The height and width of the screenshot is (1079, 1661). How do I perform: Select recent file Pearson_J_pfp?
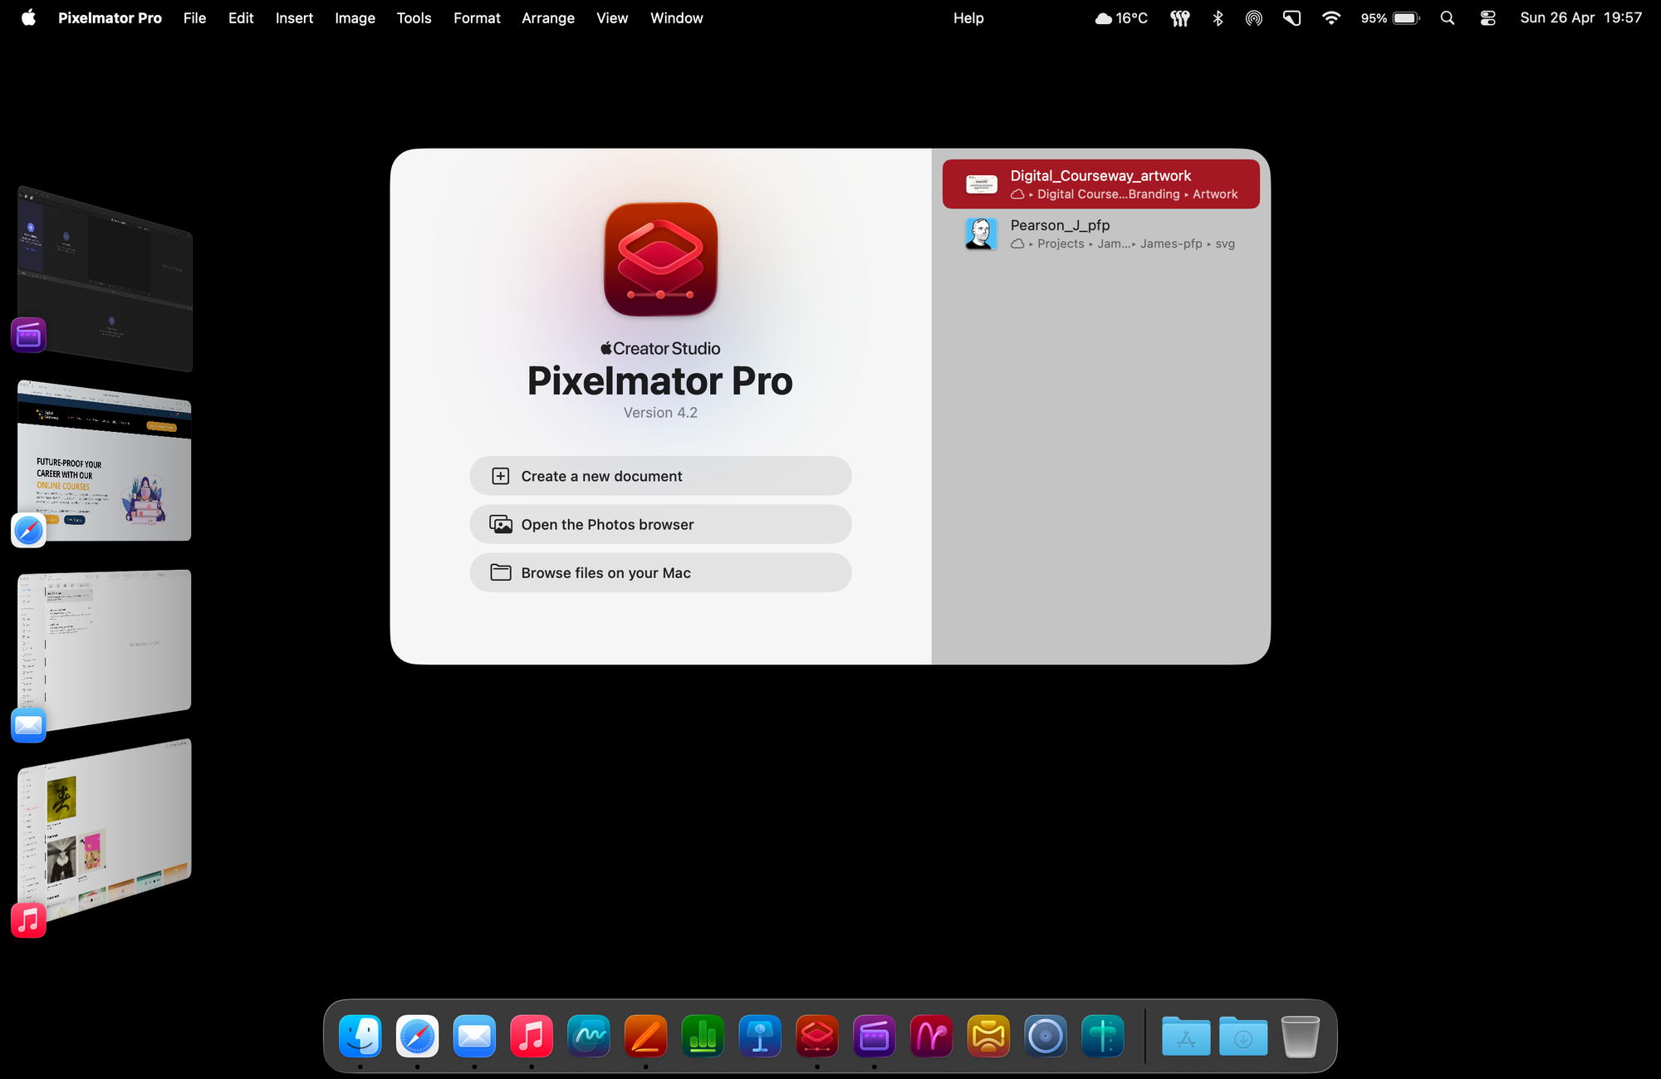(x=1100, y=233)
